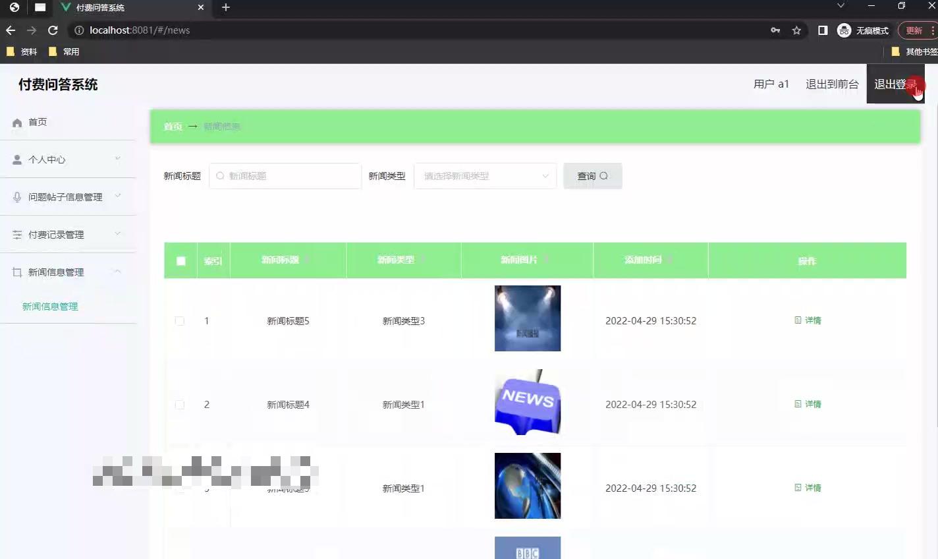Collapse the 新闻信息管理 menu chevron
This screenshot has width=938, height=559.
[x=118, y=271]
